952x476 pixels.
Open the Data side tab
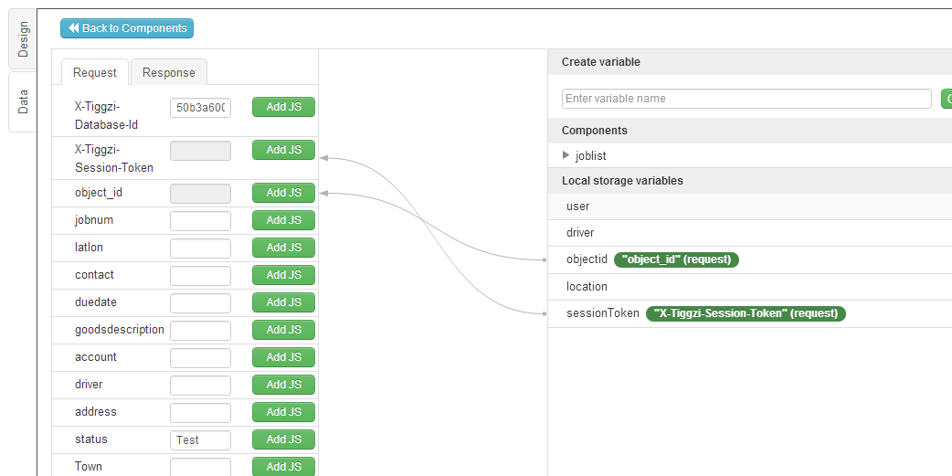(x=23, y=101)
